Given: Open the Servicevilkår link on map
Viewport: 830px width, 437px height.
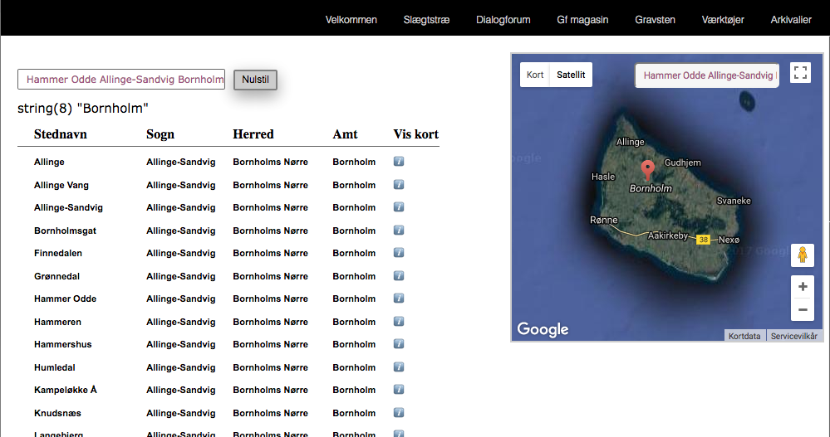Looking at the screenshot, I should (x=793, y=336).
